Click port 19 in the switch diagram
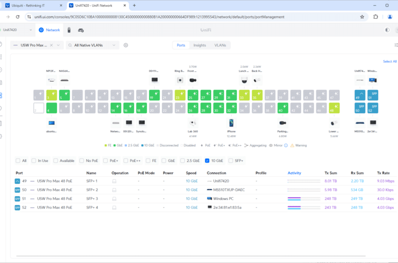The width and height of the screenshot is (398, 263). coord(154,95)
